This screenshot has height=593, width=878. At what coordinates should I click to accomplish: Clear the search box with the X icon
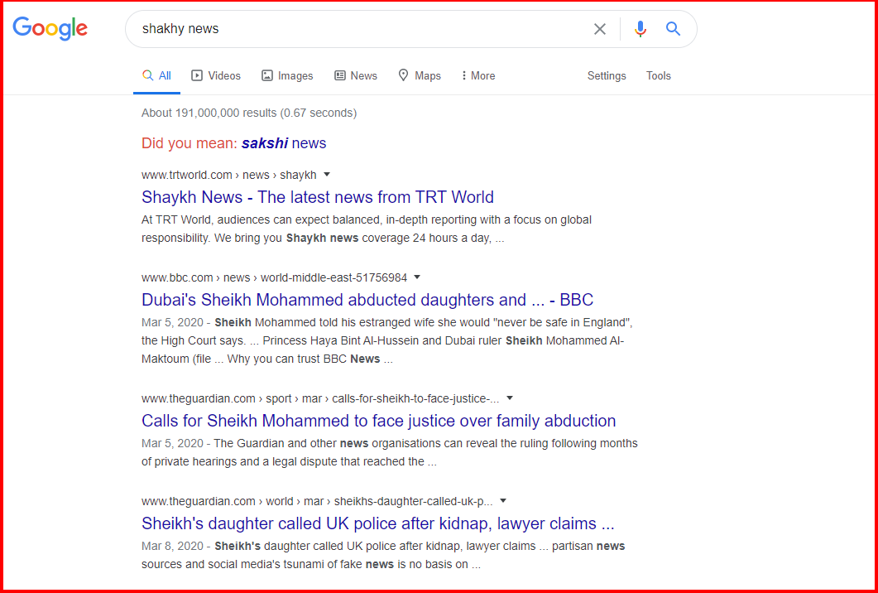point(600,29)
